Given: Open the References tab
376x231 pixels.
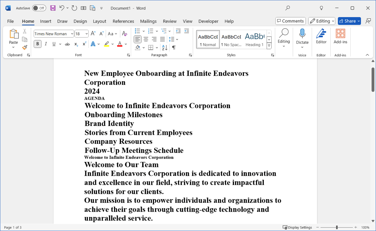Looking at the screenshot, I should (x=123, y=21).
